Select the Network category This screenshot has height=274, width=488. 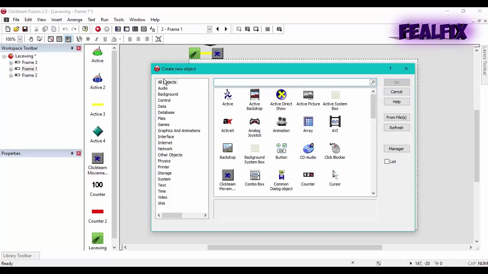pyautogui.click(x=165, y=149)
